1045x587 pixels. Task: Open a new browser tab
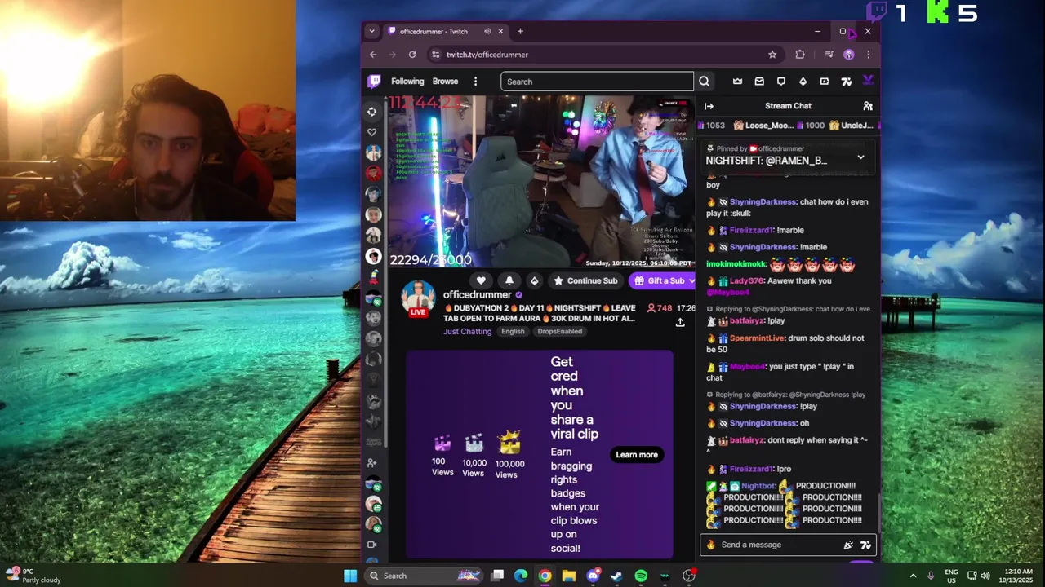coord(520,31)
